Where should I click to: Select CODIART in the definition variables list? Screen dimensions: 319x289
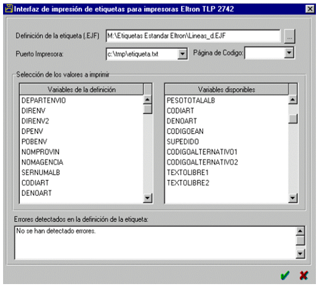tap(35, 182)
